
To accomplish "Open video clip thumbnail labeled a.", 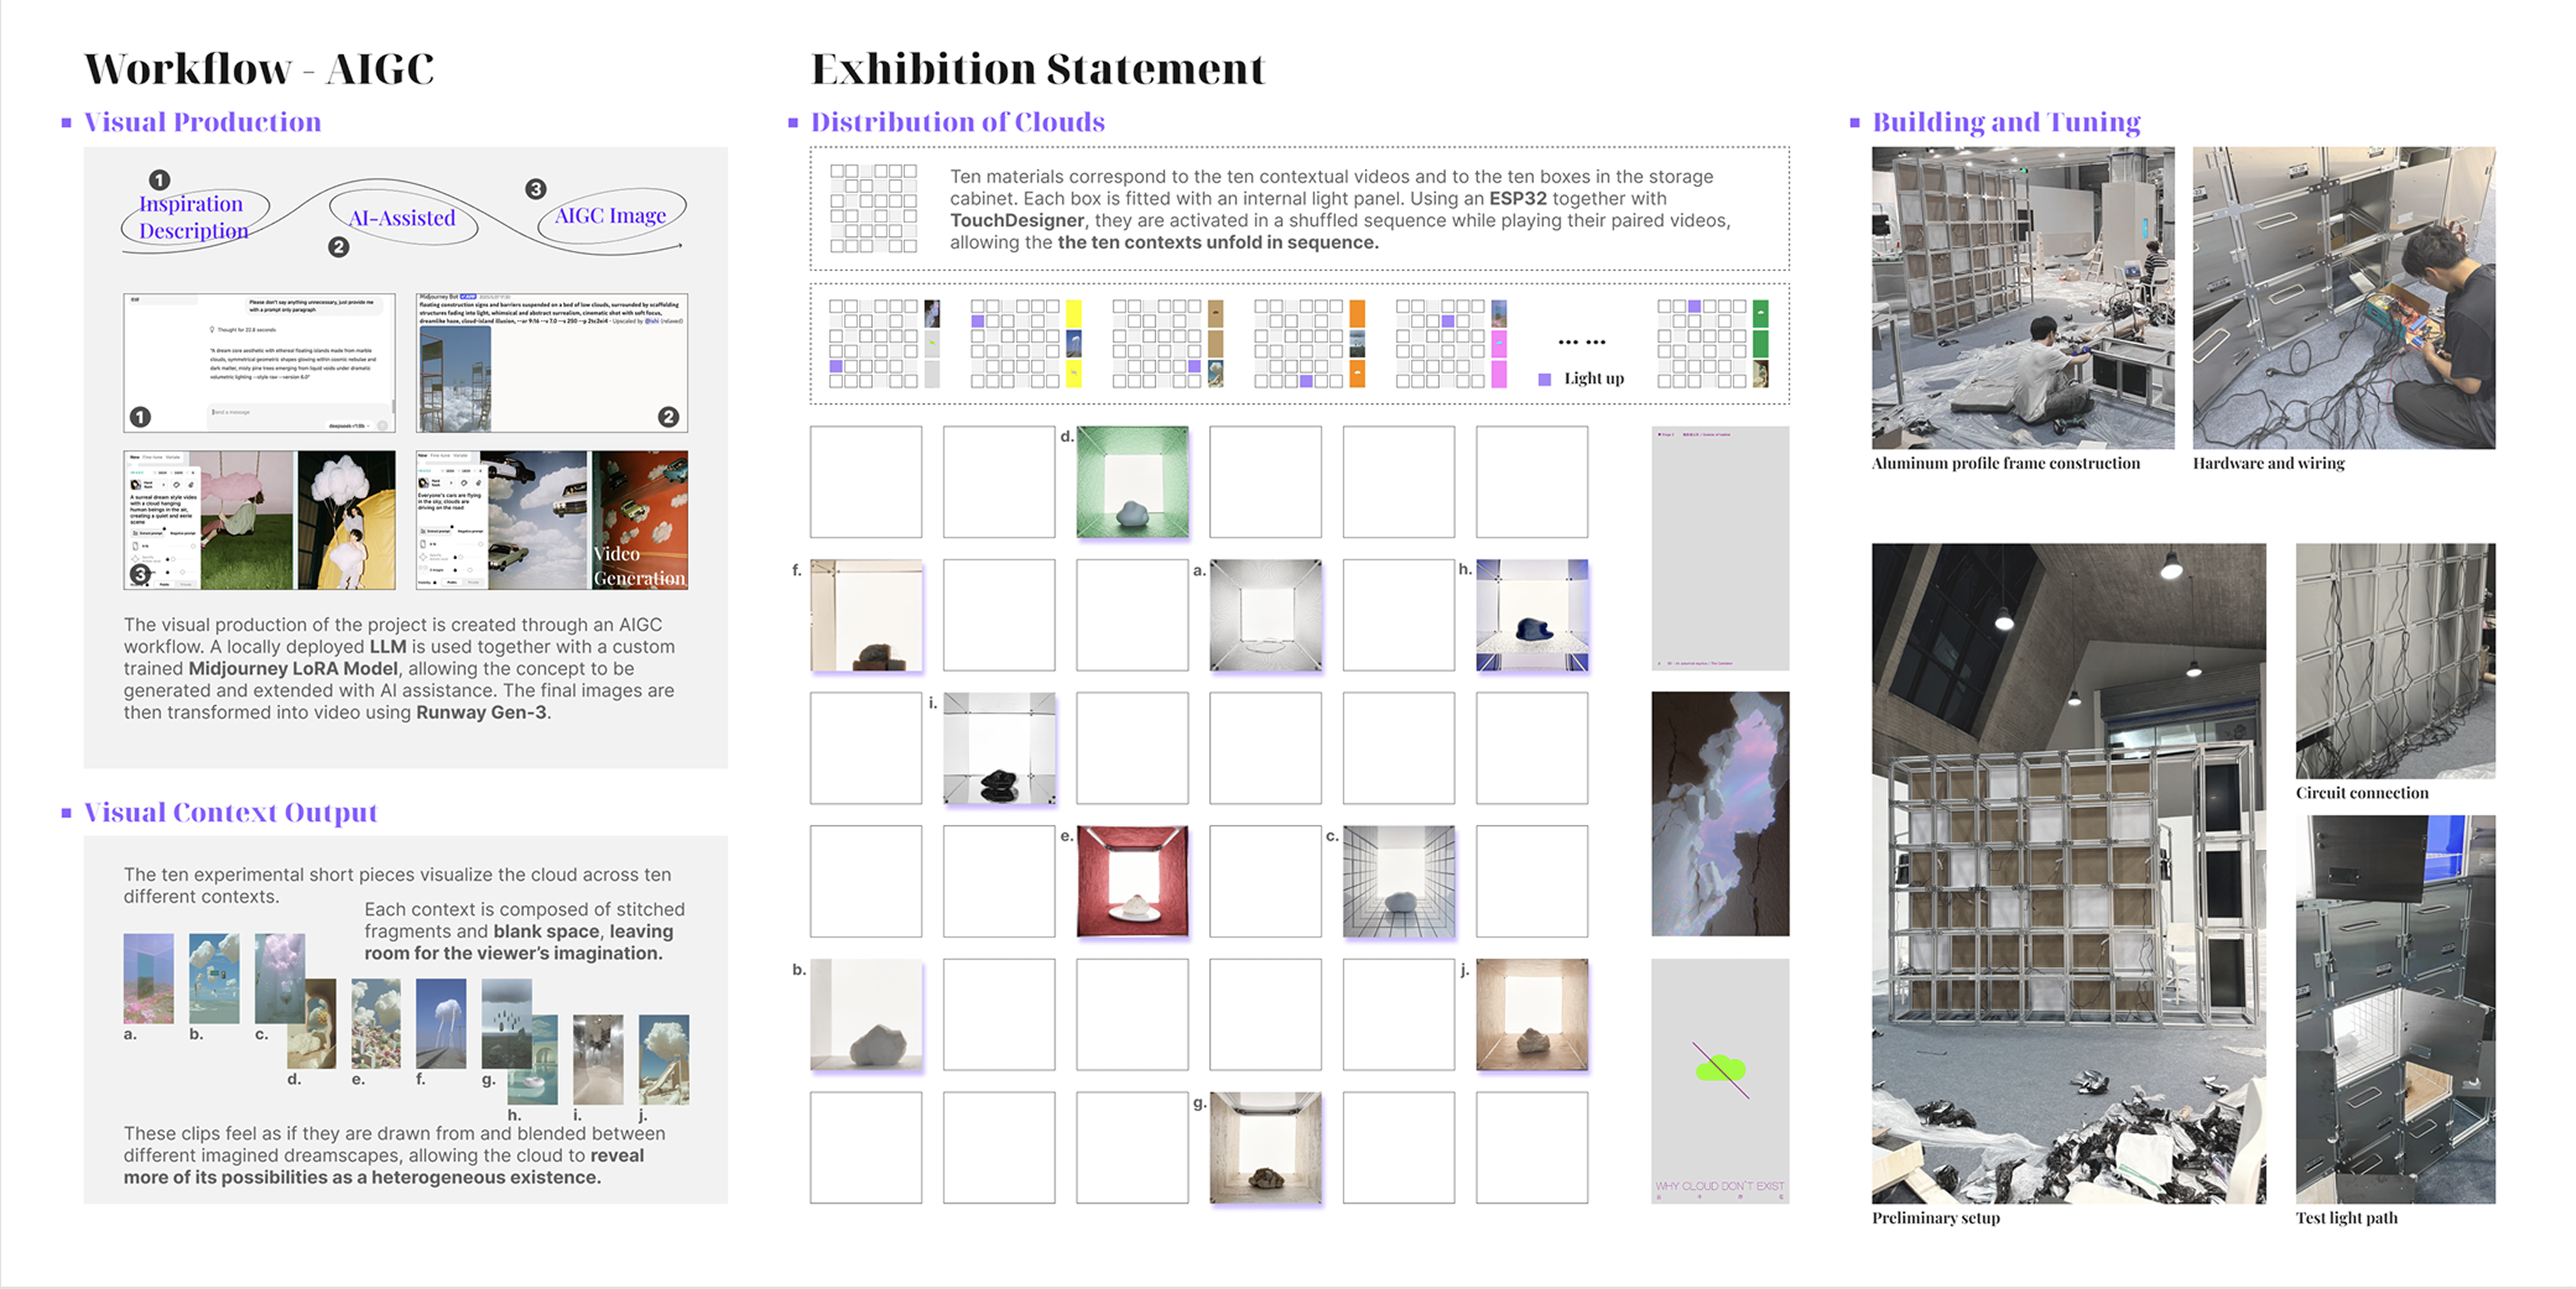I will click(148, 978).
